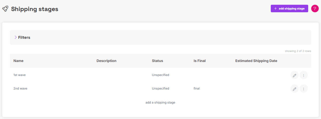Select the 1st wave row name

(19, 75)
